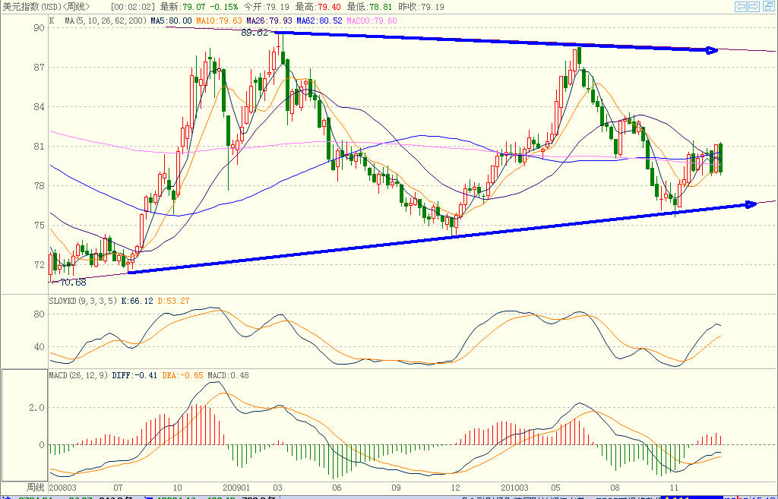Select the upper descending blue trend line
Screen dimensions: 778x499
point(496,42)
